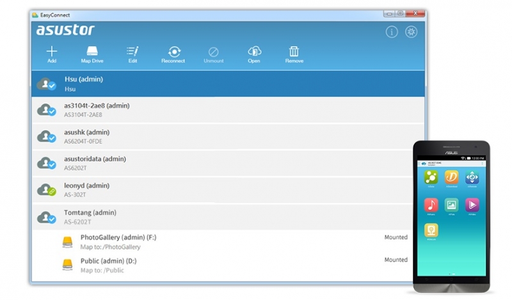Click the "Map to: /Public" path text
512x300 pixels.
coord(102,271)
